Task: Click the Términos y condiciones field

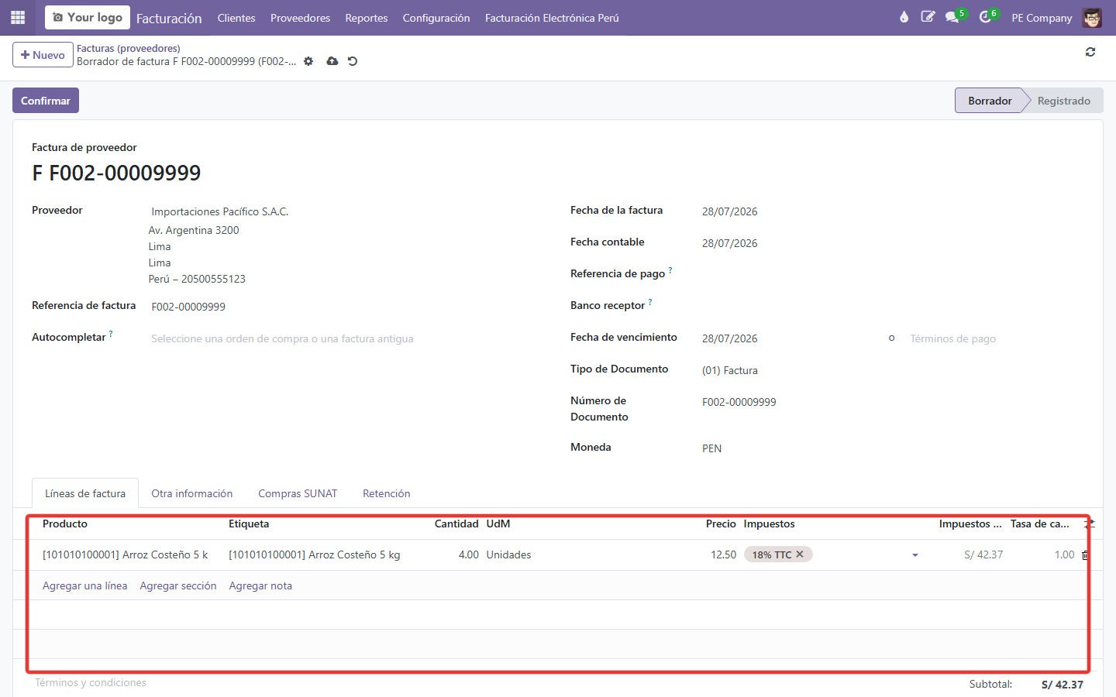Action: tap(91, 682)
